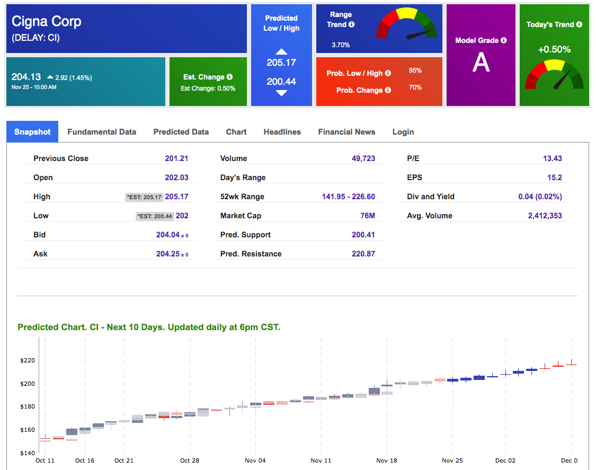Select the Snapshot tab
The image size is (596, 470).
coord(32,131)
